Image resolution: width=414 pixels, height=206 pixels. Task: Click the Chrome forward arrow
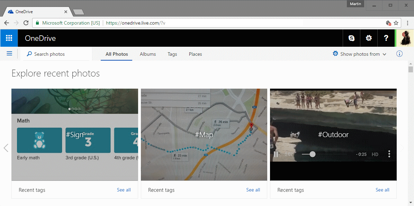16,23
